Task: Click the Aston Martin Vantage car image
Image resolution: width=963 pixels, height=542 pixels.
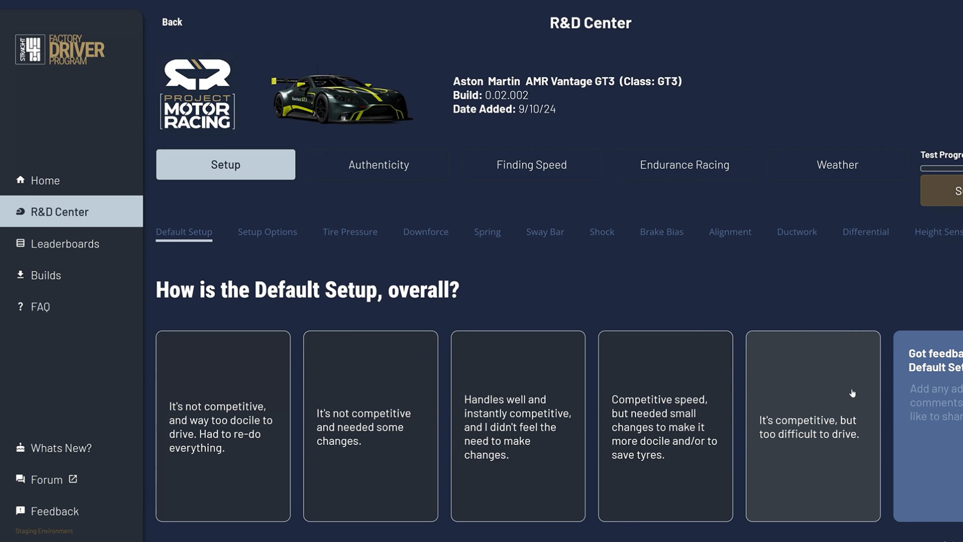Action: [x=342, y=98]
